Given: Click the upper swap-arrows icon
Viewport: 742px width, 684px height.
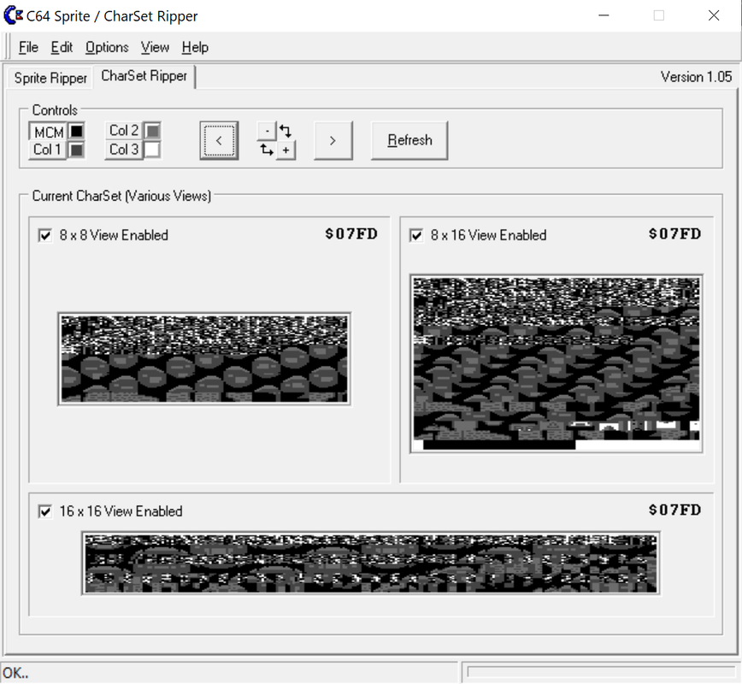Looking at the screenshot, I should tap(286, 131).
